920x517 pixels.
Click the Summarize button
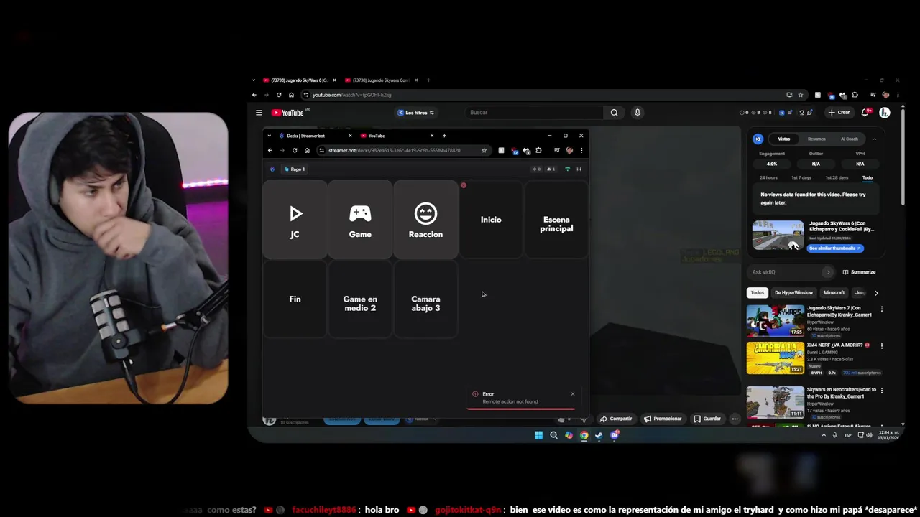(859, 272)
